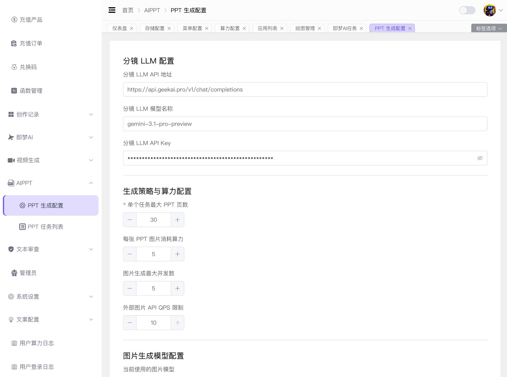Expand the 视频生成 sidebar group
The height and width of the screenshot is (377, 507).
27,160
